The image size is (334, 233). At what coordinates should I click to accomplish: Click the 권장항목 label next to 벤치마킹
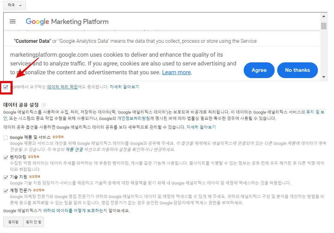(34, 157)
